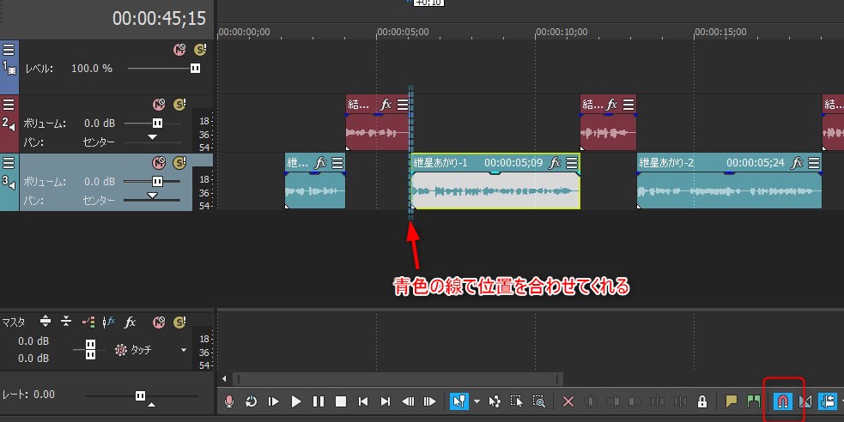Open Event FX on 紲星あかり-1 clip
Screen dimensions: 844x422
pyautogui.click(x=555, y=163)
